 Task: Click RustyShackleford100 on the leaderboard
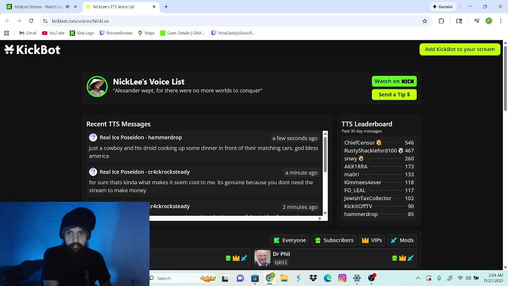[x=370, y=151]
